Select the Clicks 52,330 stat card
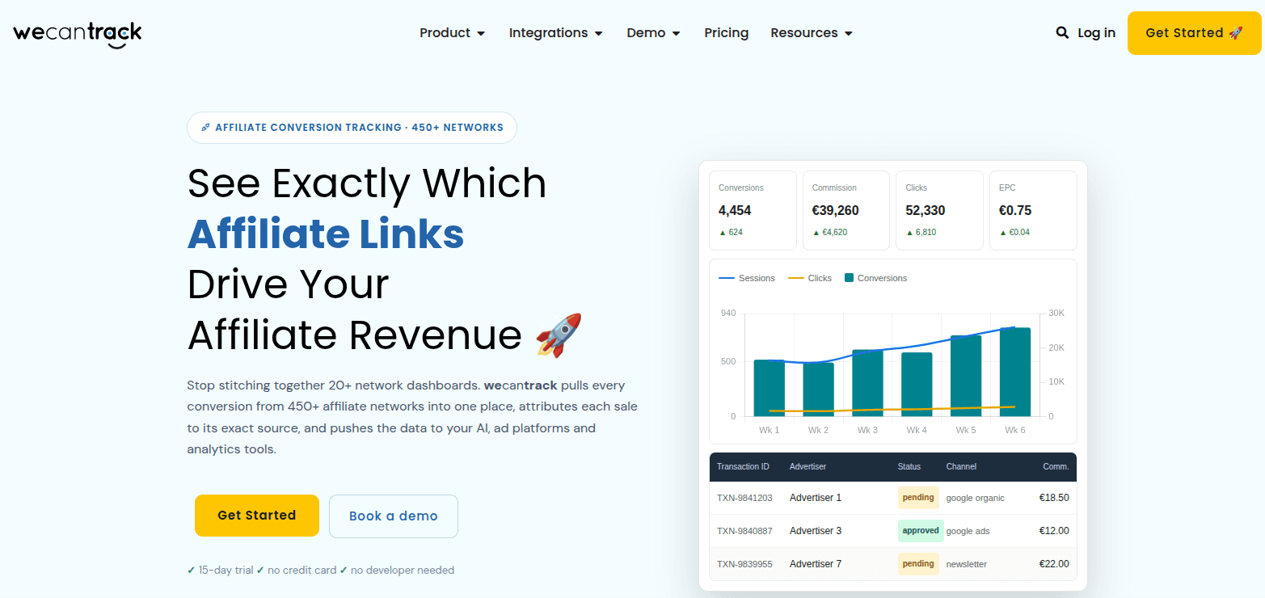The width and height of the screenshot is (1265, 598). click(939, 210)
